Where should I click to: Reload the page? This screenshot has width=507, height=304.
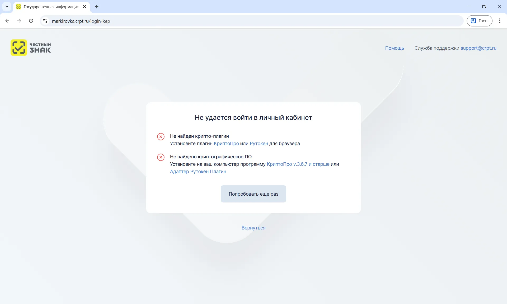click(31, 21)
